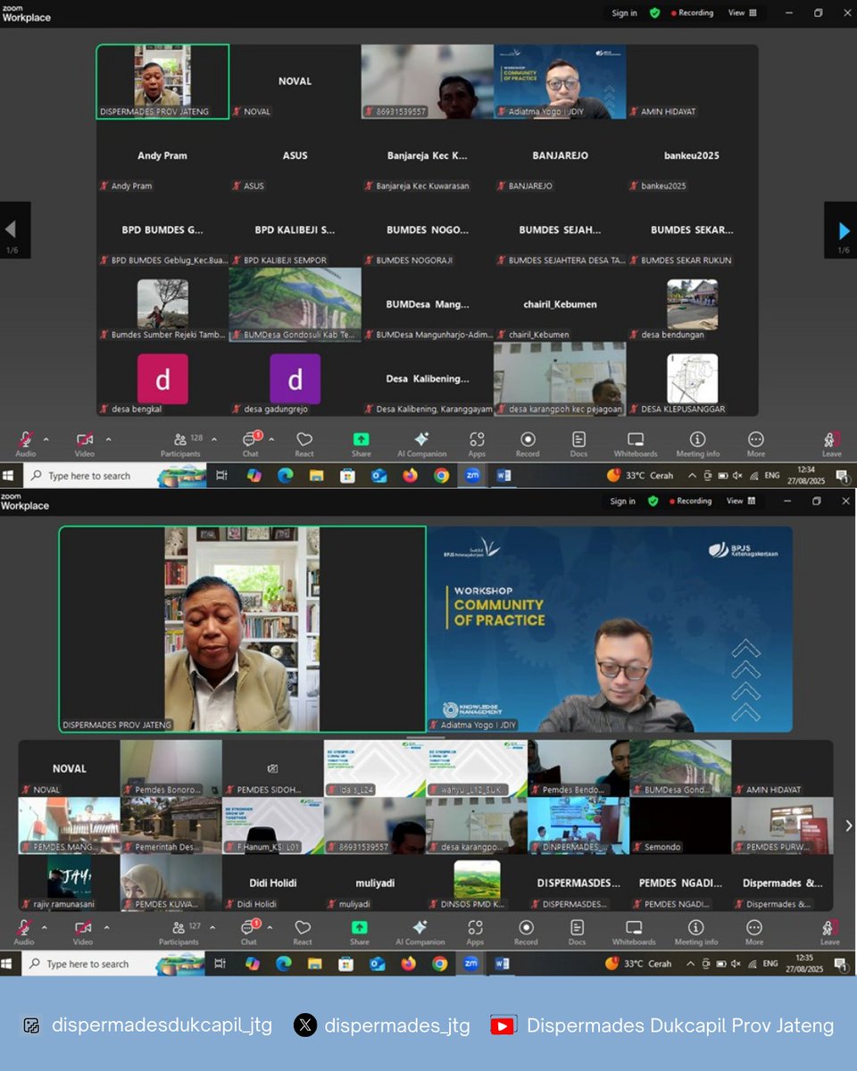Open AI Companion in gallery-view Zoom window
Viewport: 857px width, 1071px height.
[421, 444]
